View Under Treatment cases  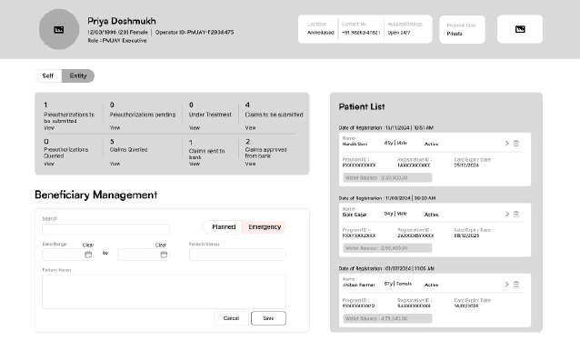pos(195,127)
